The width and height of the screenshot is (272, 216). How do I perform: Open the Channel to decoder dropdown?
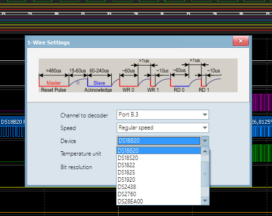pos(205,115)
